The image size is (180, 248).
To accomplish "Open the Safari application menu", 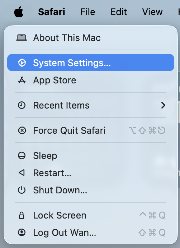I will tap(52, 12).
